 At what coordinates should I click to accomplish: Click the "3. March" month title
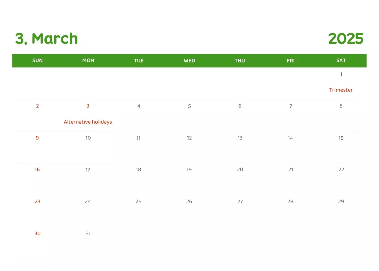click(46, 39)
